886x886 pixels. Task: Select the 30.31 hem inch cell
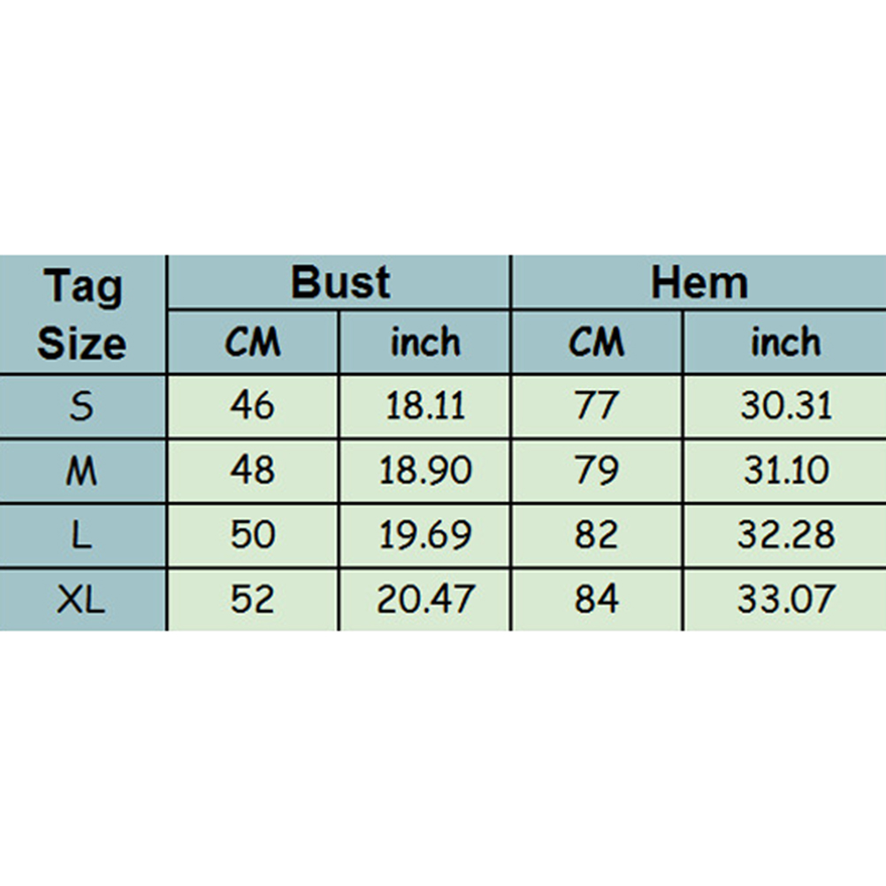785,406
